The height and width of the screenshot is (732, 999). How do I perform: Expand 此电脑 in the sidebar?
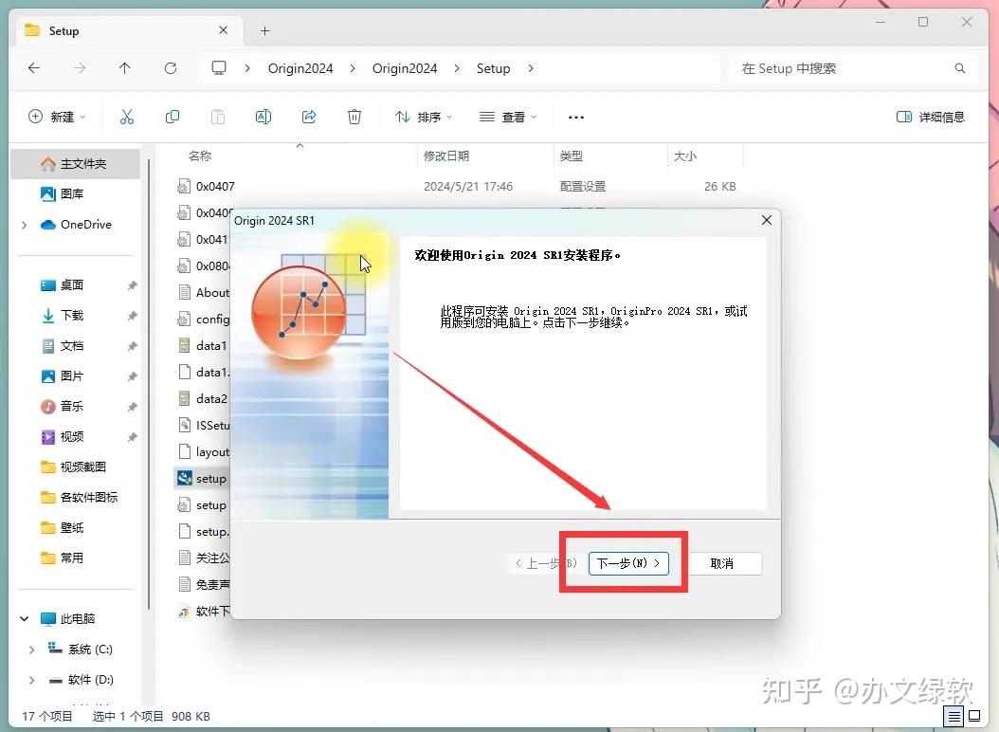click(x=23, y=617)
